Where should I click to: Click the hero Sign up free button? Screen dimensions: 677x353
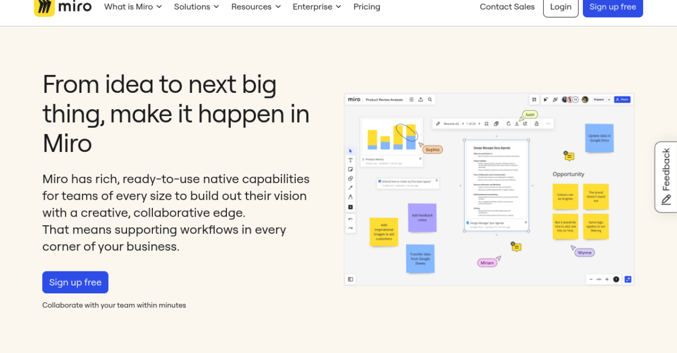[75, 282]
